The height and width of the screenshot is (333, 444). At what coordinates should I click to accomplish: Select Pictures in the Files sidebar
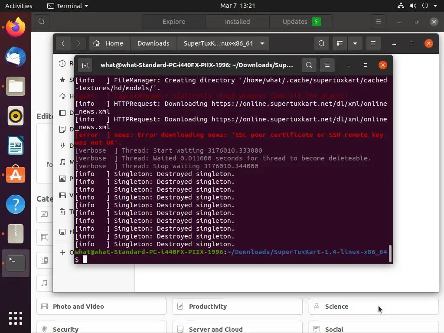[64, 178]
